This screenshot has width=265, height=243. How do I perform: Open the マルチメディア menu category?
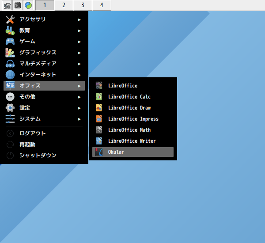click(x=44, y=64)
